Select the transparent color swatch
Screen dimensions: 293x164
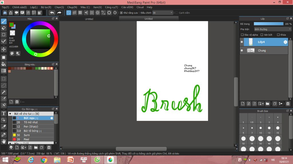[12, 33]
